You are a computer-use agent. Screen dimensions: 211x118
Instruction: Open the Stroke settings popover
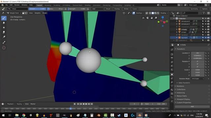[x=127, y=9]
